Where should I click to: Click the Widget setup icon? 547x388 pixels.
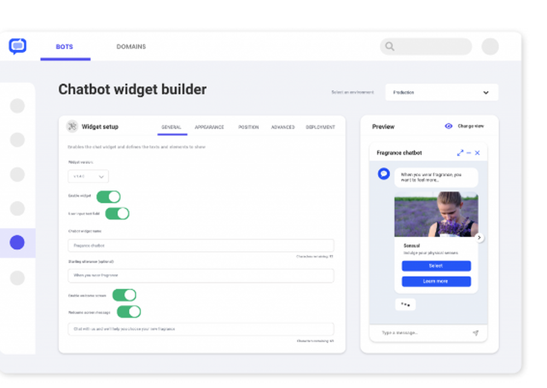pos(72,126)
